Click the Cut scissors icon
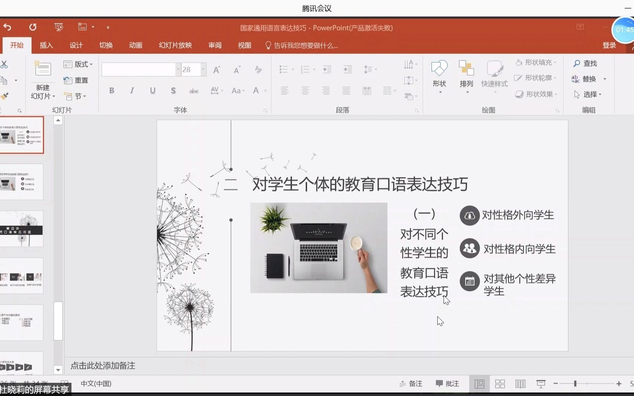Screen dimensions: 634x396 point(4,65)
